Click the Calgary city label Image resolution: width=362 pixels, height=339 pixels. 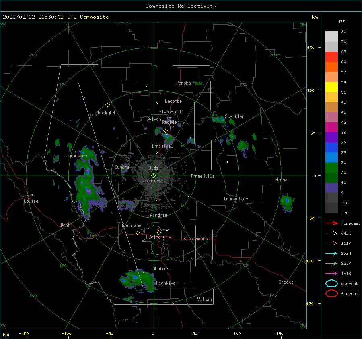157,237
